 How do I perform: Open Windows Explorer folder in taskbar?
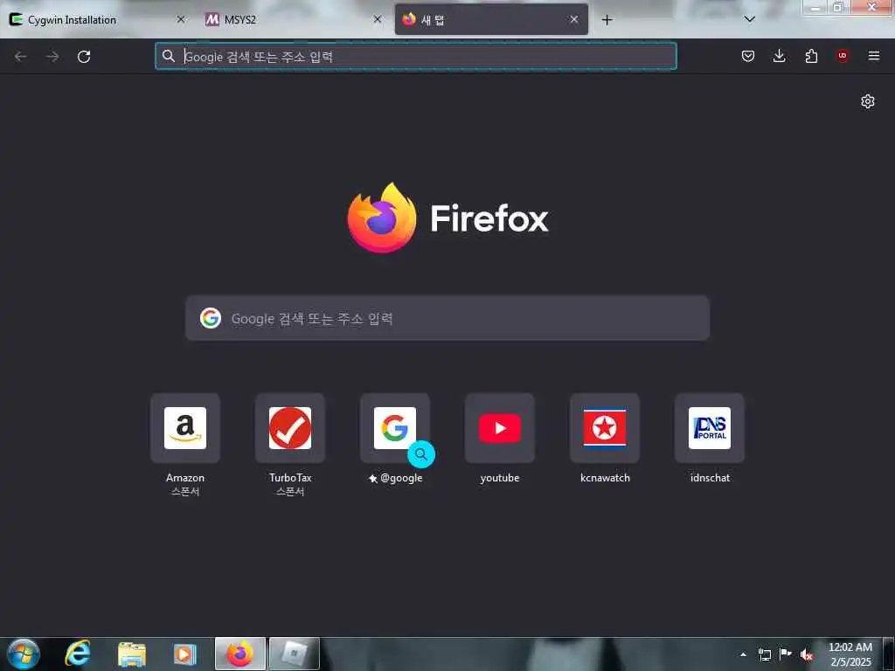(x=132, y=654)
